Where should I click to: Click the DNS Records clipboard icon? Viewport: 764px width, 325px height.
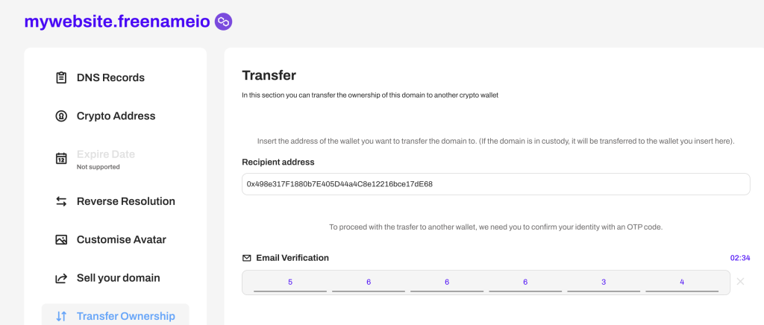click(x=61, y=78)
